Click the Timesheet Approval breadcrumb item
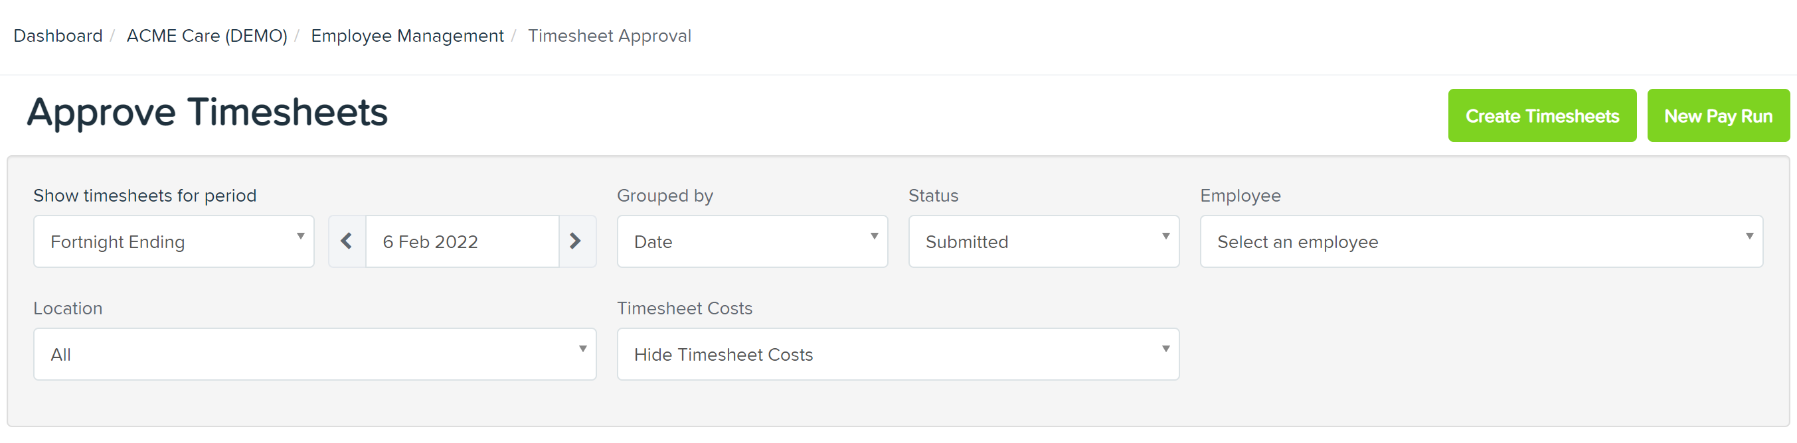1797x443 pixels. [x=609, y=36]
